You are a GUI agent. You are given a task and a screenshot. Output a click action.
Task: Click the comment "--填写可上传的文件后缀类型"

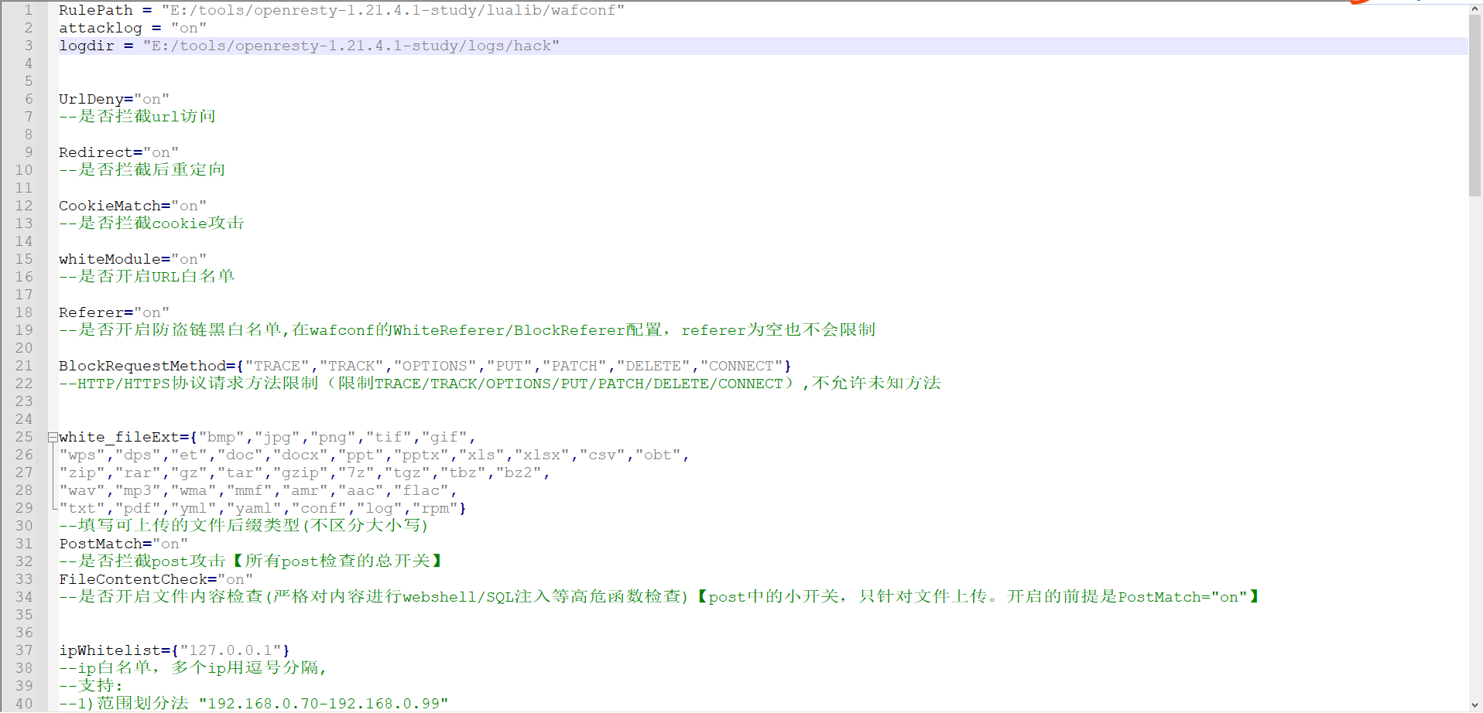244,526
